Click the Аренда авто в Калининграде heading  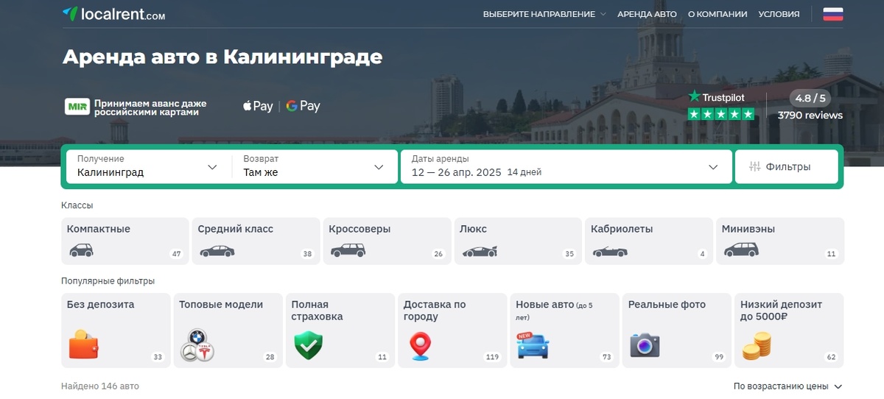tap(222, 57)
